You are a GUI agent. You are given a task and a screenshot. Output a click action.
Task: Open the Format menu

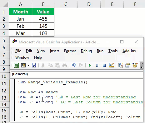(70, 51)
